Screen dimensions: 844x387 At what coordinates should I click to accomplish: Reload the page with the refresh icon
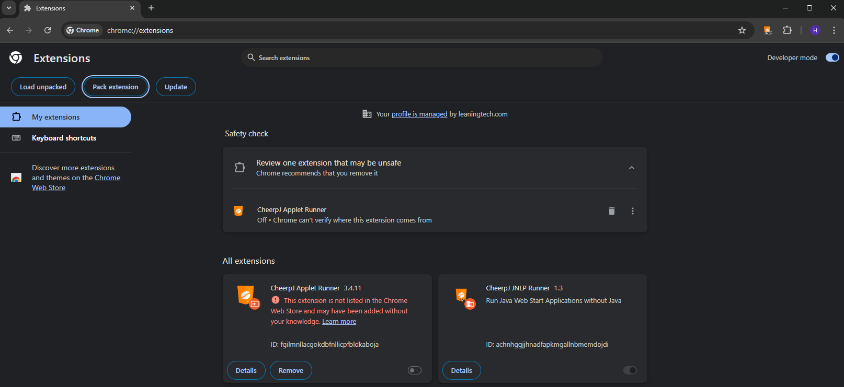click(x=48, y=30)
